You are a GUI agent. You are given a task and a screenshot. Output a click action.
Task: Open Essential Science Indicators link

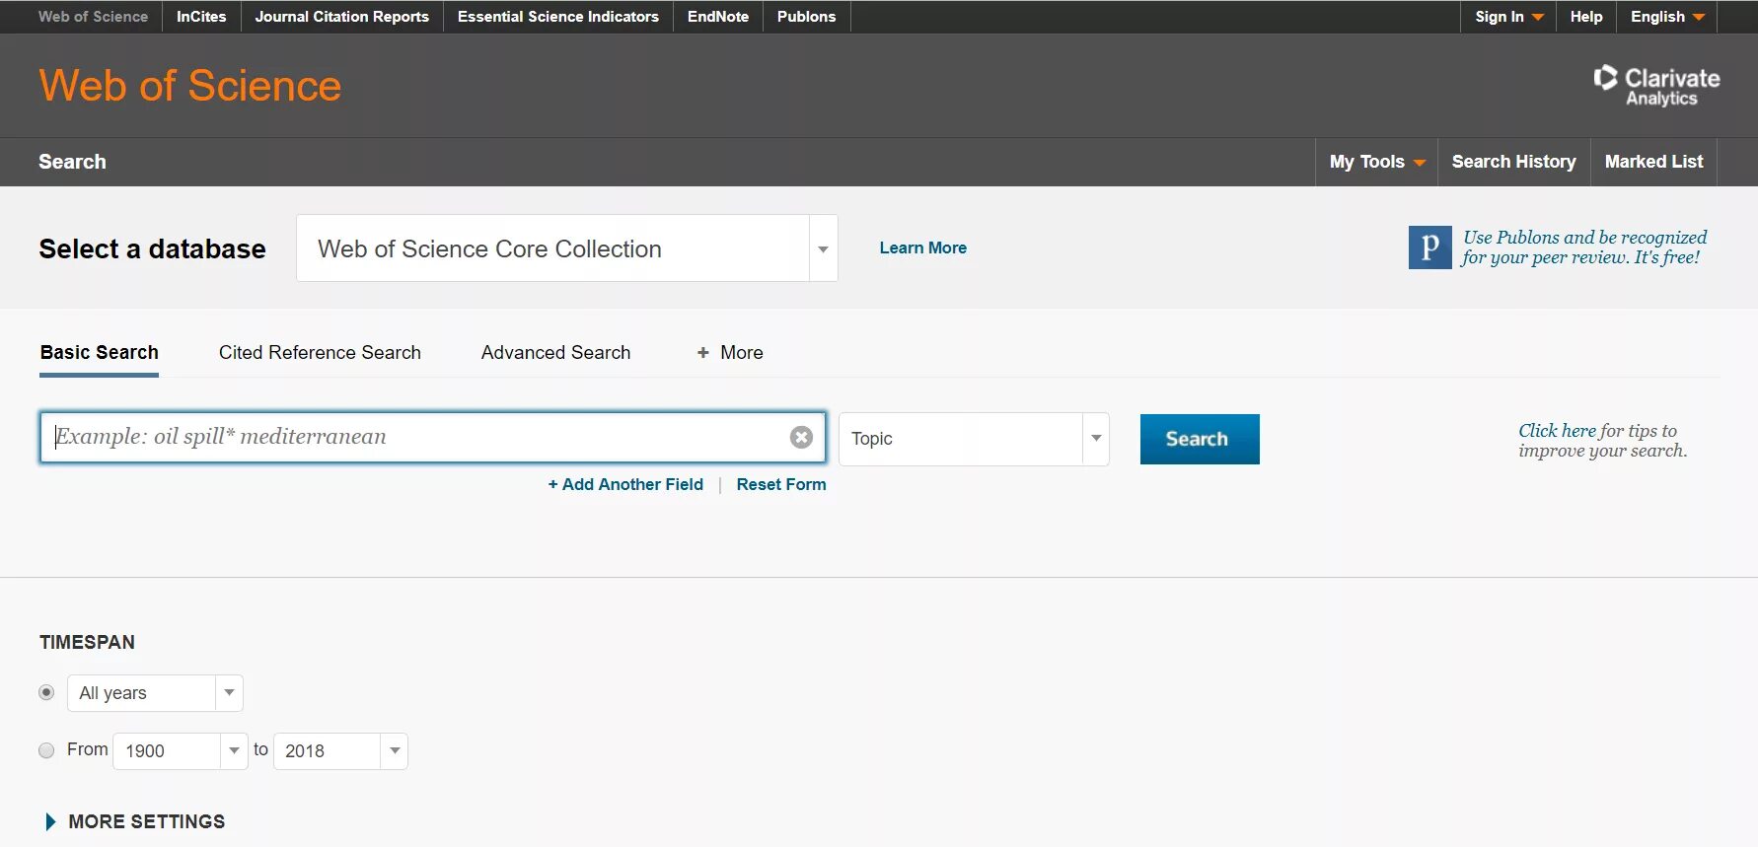click(558, 17)
